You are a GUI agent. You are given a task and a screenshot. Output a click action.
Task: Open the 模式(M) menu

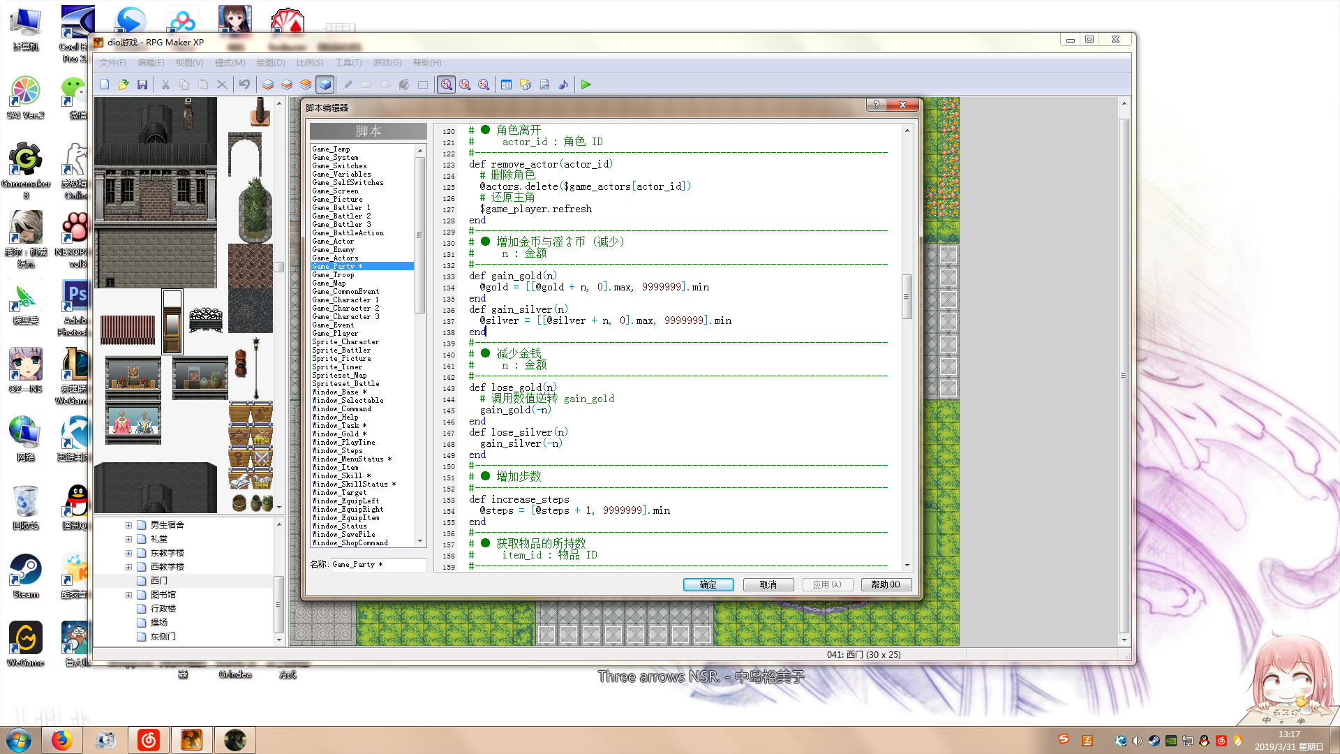point(230,63)
